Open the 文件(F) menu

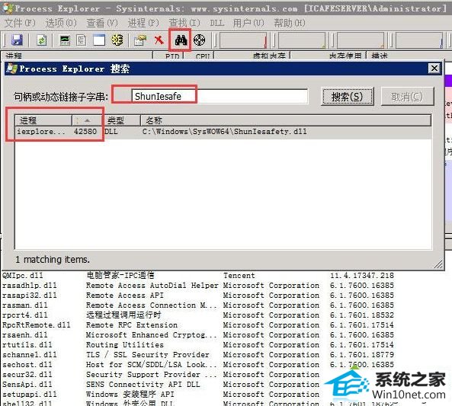click(x=20, y=23)
